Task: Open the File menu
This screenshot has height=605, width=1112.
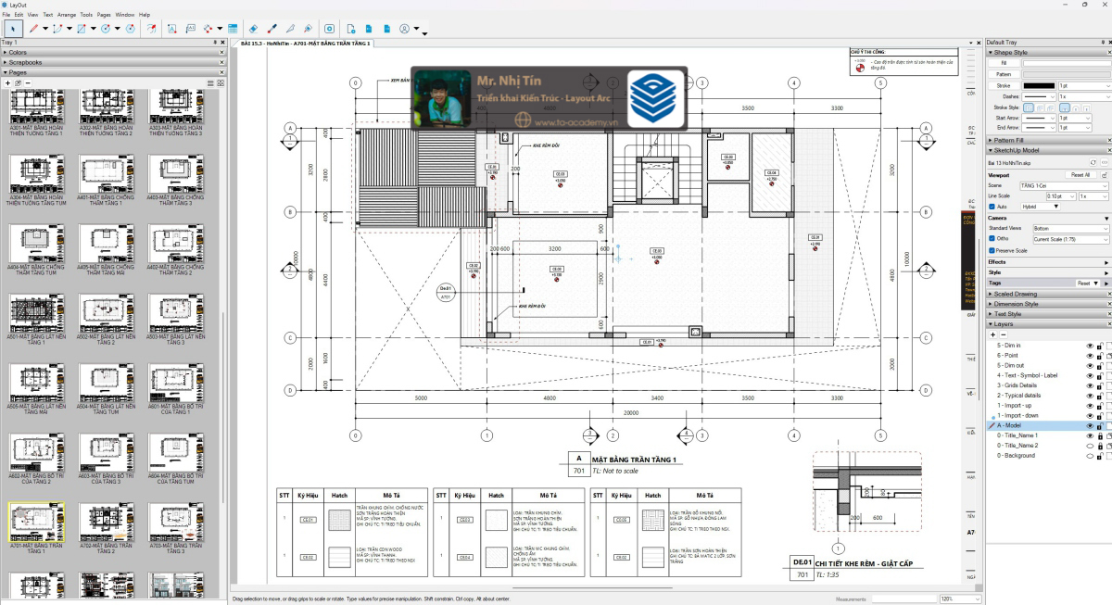Action: (6, 15)
